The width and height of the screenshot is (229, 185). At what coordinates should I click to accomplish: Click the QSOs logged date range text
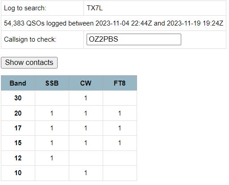[113, 23]
